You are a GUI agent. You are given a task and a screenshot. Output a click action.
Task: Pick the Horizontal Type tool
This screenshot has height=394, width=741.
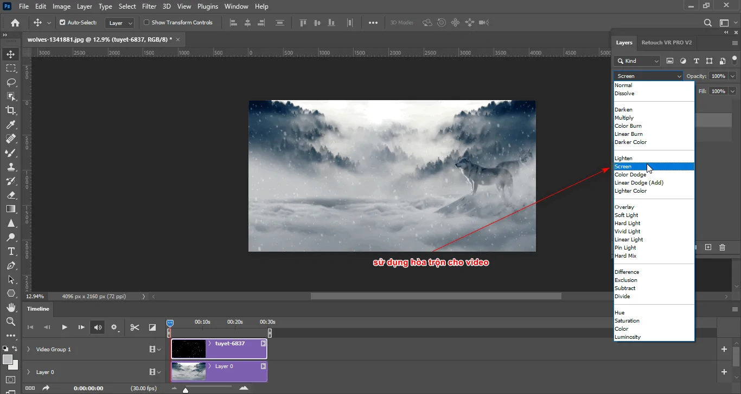[x=11, y=251]
